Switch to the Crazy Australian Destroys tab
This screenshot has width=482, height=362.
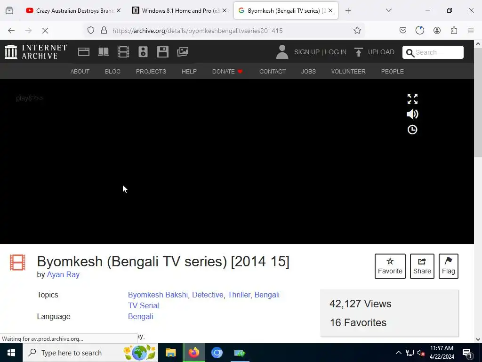pyautogui.click(x=74, y=11)
